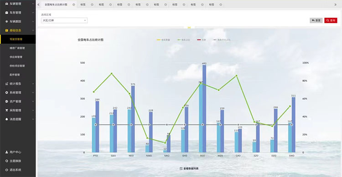
Task: Click the car icon beside 车辆管理
Action: click(x=6, y=4)
